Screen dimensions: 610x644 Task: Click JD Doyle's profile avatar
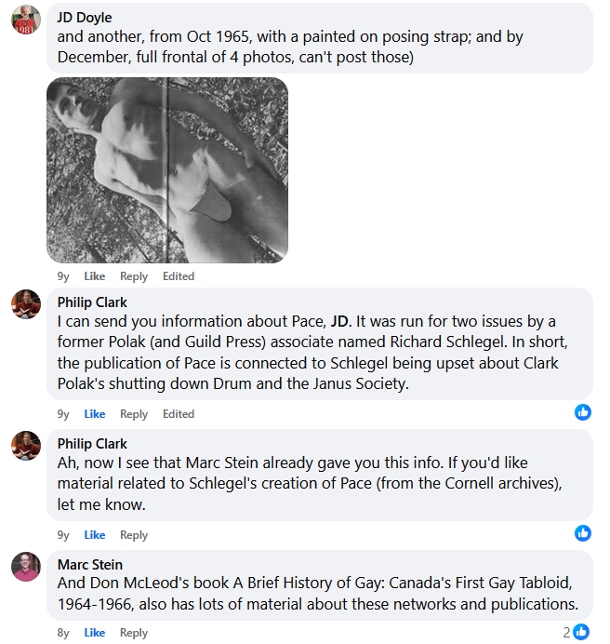tap(26, 20)
